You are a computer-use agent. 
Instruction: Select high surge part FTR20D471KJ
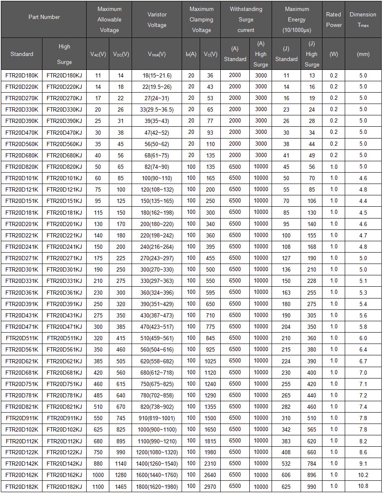[x=64, y=327]
